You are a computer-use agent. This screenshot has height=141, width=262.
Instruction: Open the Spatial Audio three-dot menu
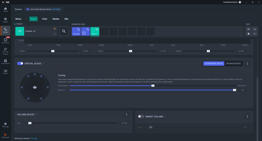[x=247, y=63]
